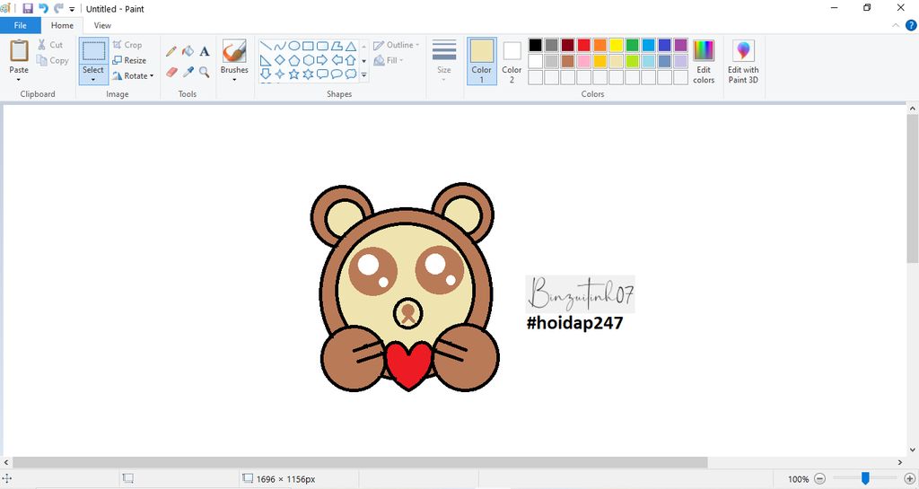Switch to the View tab

point(102,25)
